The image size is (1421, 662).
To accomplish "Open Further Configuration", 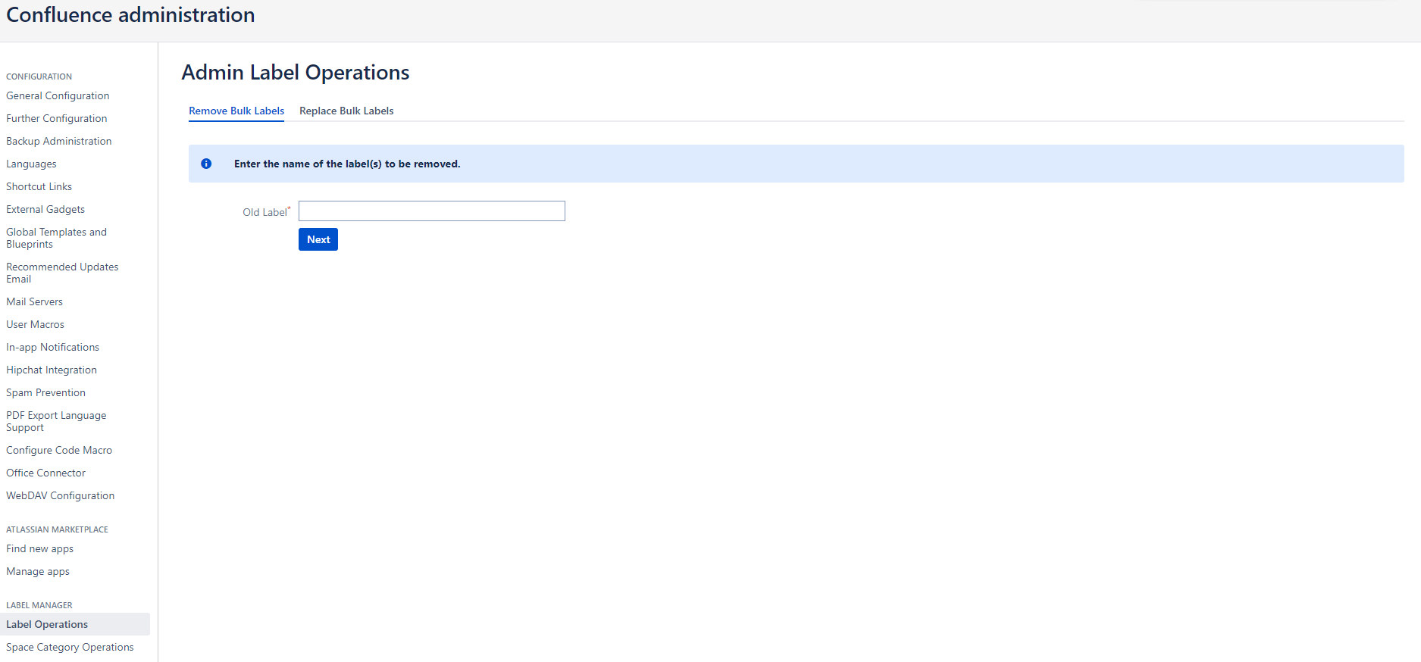I will coord(57,118).
